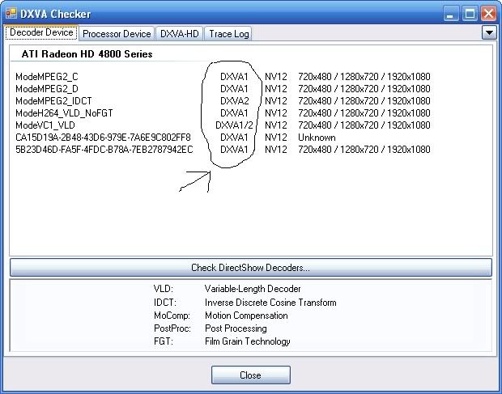Screen dimensions: 502x394
Task: Minimize the DXVA Checker window
Action: coord(451,14)
